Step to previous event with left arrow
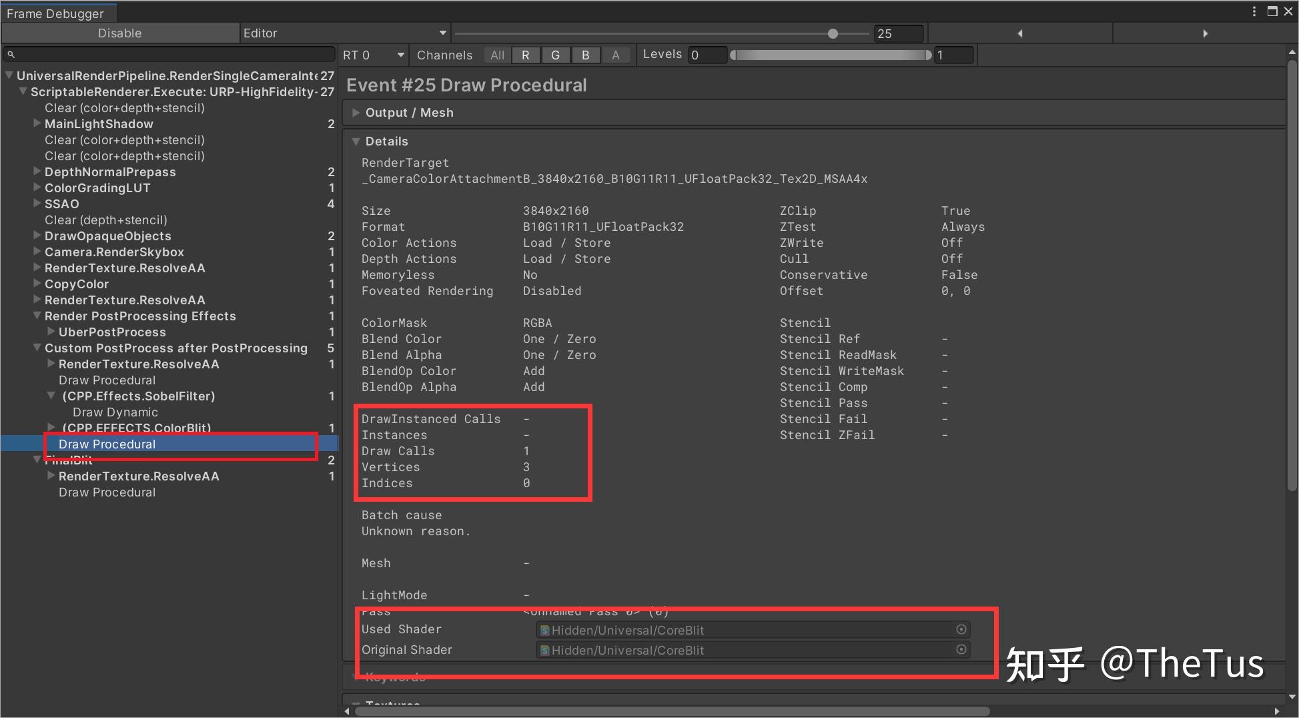This screenshot has width=1299, height=718. (1020, 33)
